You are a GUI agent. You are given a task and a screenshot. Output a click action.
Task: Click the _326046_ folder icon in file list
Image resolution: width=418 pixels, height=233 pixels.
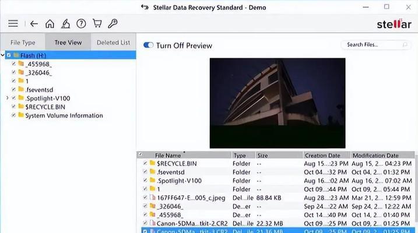[153, 206]
